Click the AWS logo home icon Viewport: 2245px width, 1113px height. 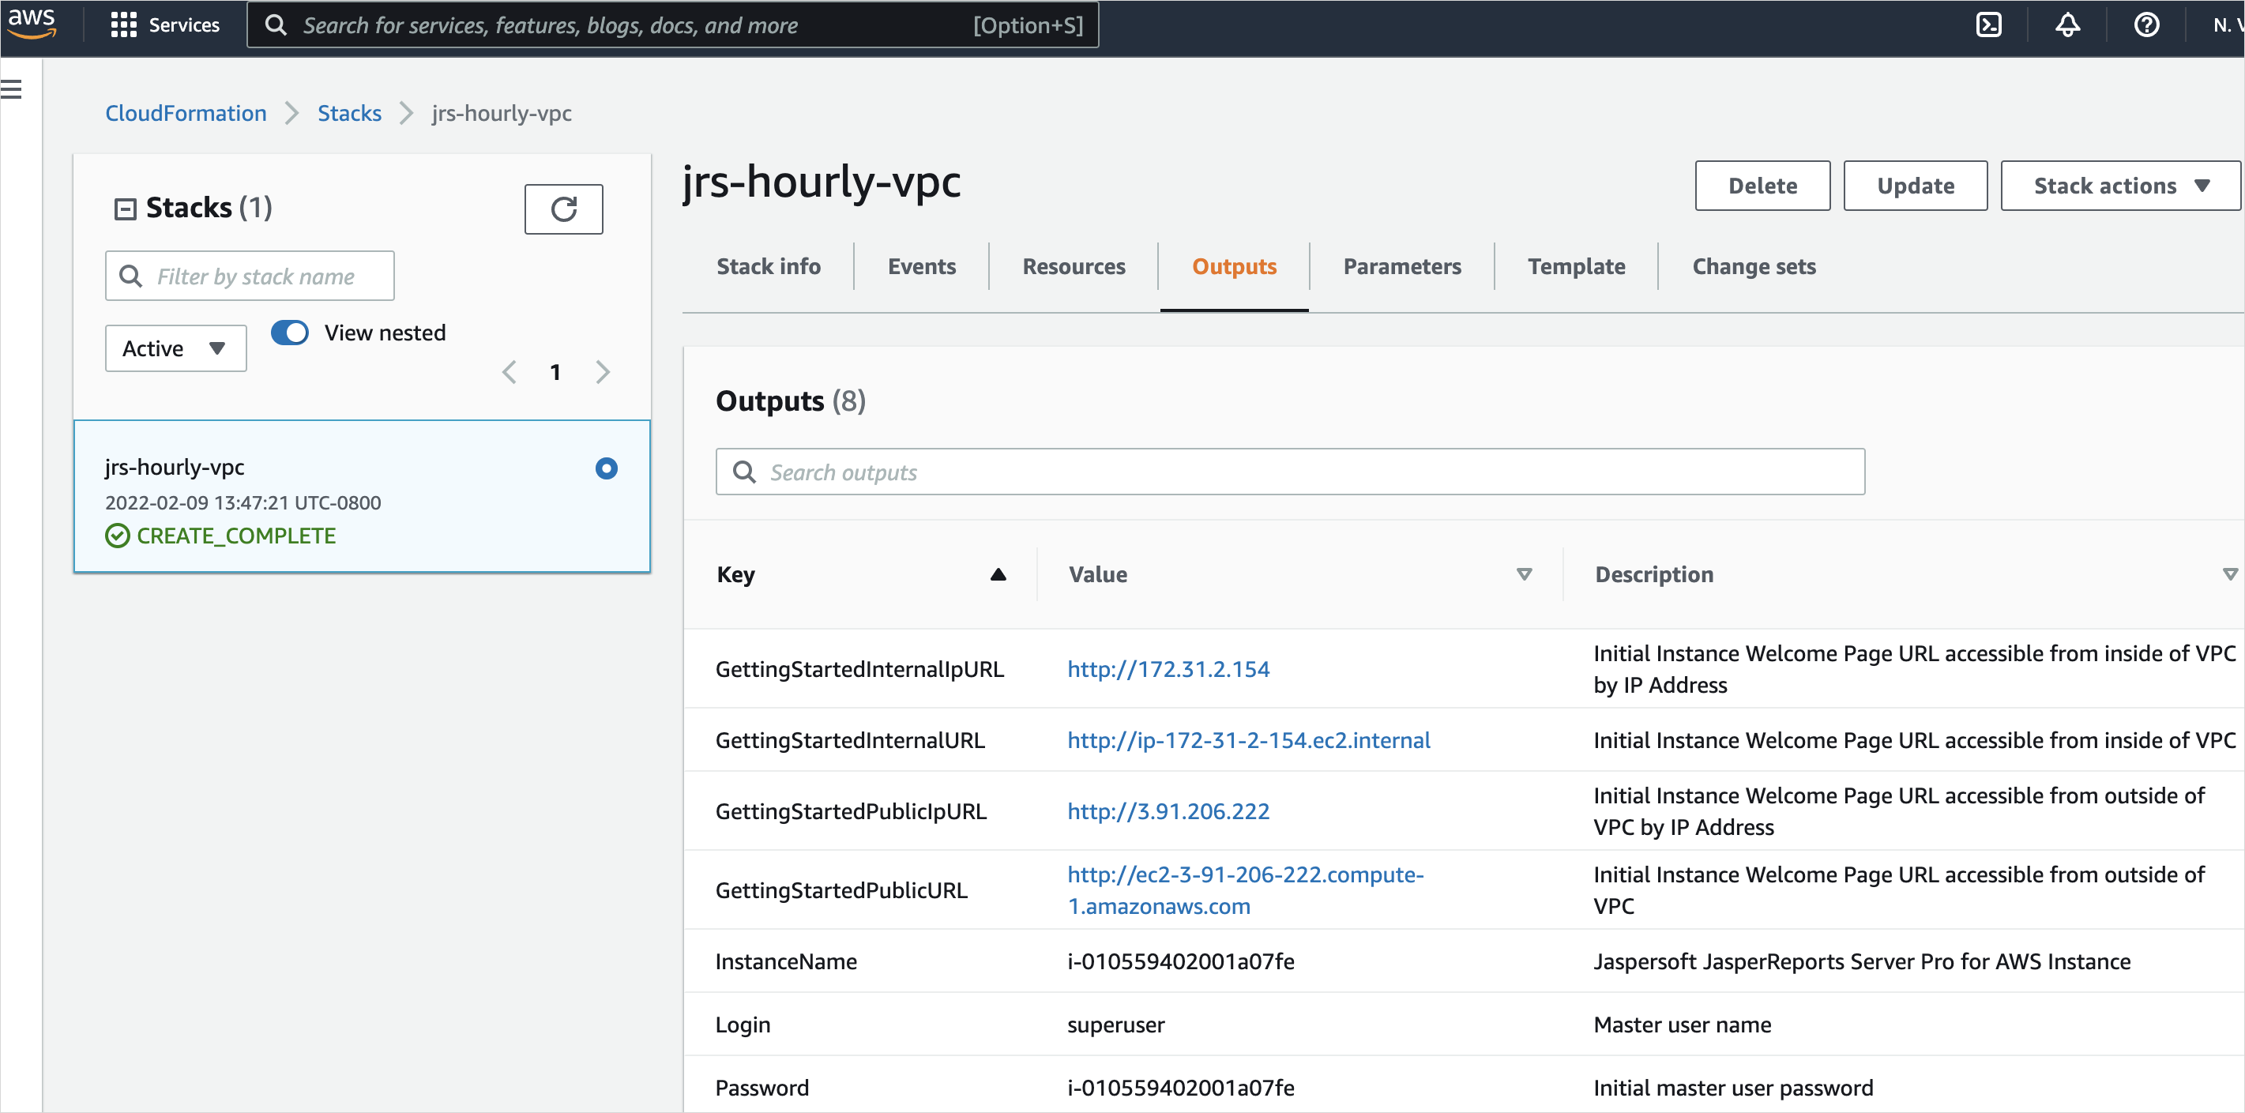32,24
